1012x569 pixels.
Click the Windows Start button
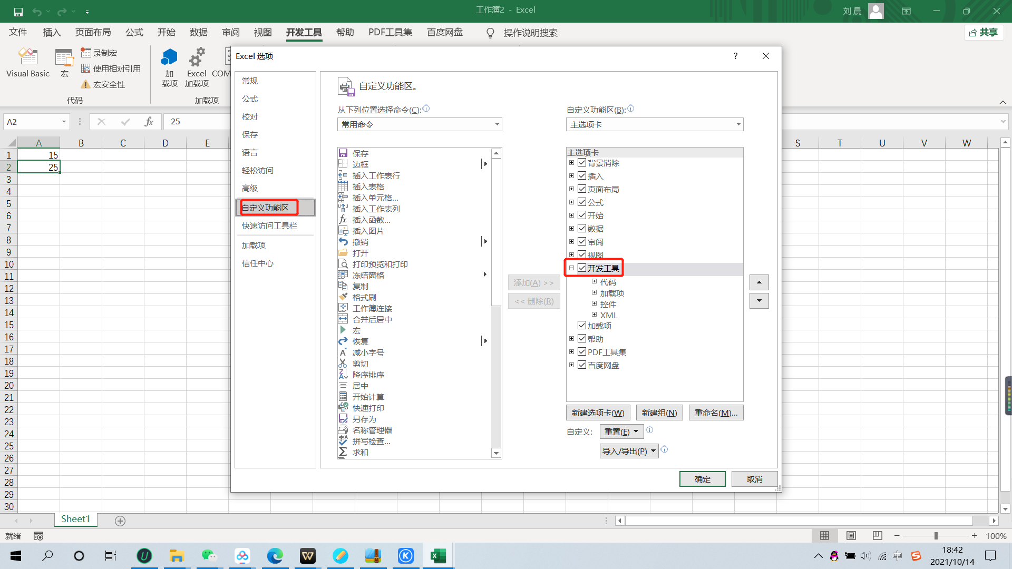coord(16,556)
